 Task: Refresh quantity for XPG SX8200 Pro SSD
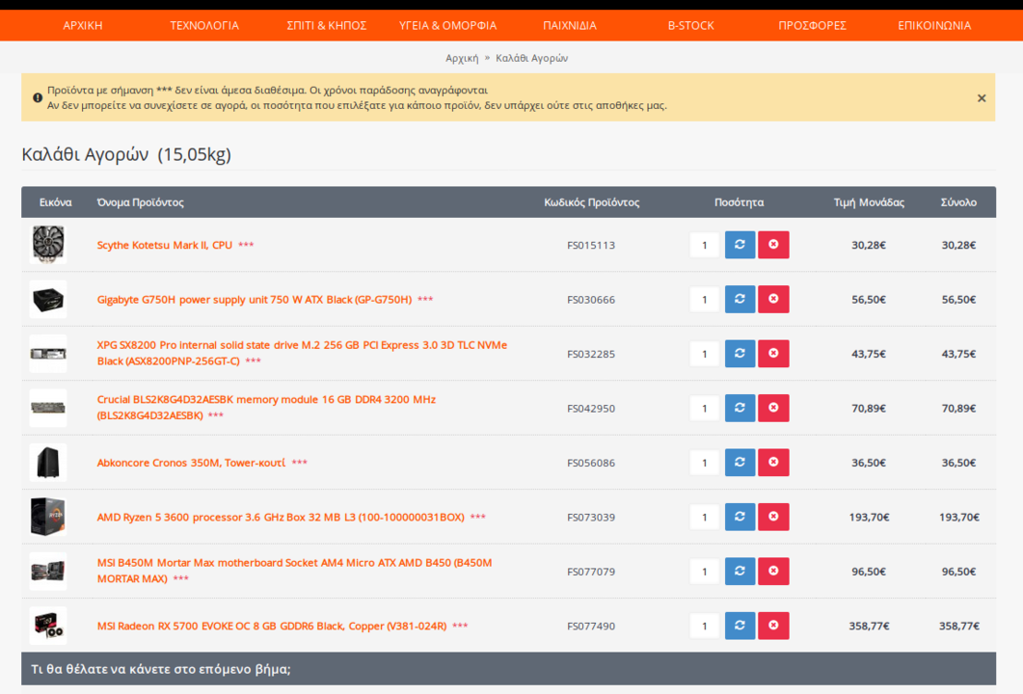(x=740, y=354)
